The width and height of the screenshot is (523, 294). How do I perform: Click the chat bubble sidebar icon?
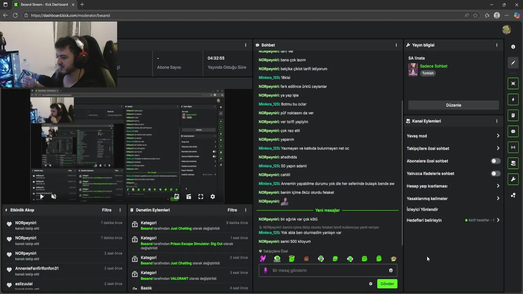(513, 131)
